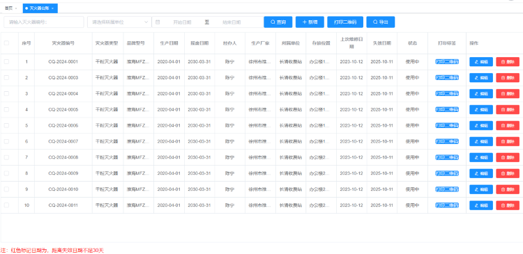Check the checkbox for row CQ-2024-0007
This screenshot has width=523, height=254.
[x=6, y=141]
